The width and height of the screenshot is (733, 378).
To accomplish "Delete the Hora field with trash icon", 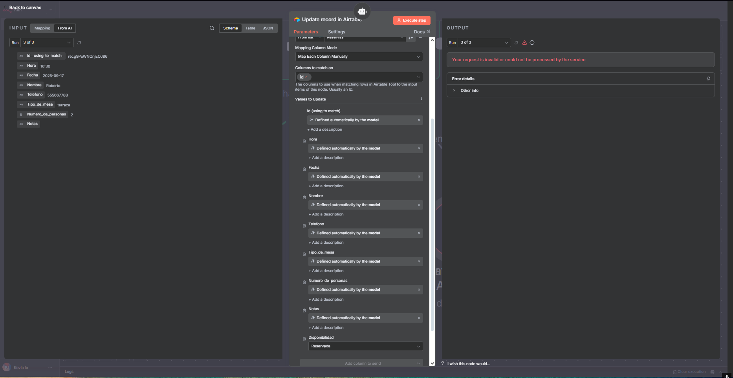I will (x=304, y=141).
